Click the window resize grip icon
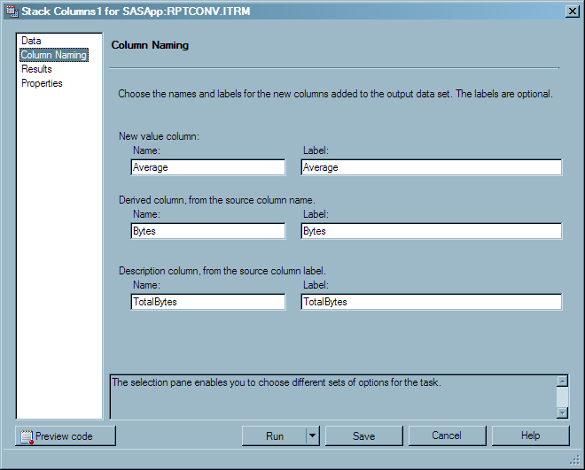This screenshot has width=585, height=470. click(x=575, y=460)
